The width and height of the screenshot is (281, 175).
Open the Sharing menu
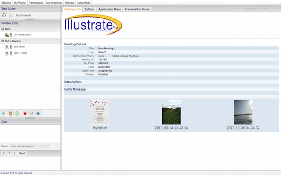point(69,3)
